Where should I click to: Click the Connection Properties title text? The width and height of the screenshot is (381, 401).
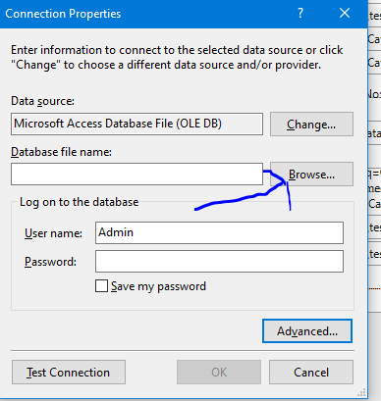63,14
